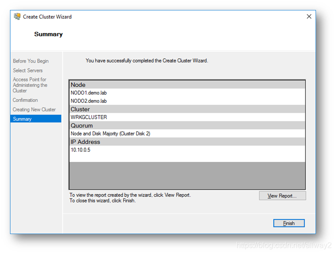Click the 'To close this wizard' instruction text
Viewport: 336px width, 254px height.
pyautogui.click(x=102, y=200)
